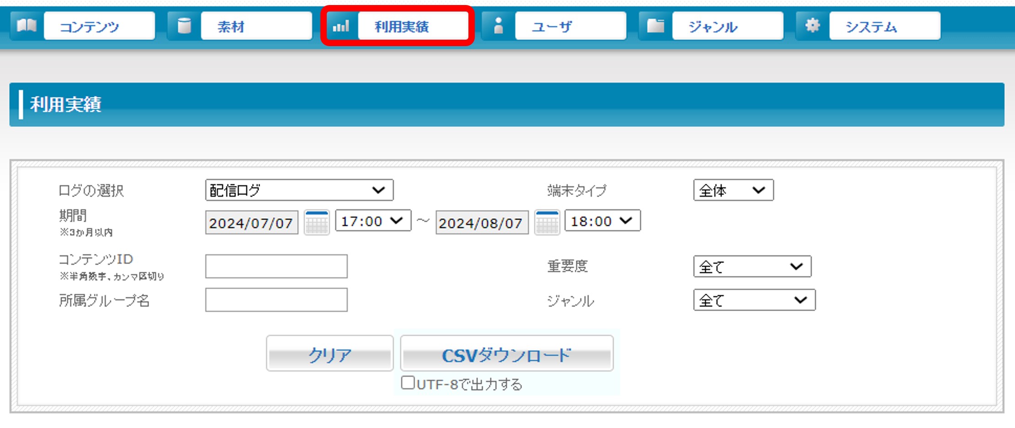1015x428 pixels.
Task: Switch to the コンテンツ tab
Action: tap(99, 26)
